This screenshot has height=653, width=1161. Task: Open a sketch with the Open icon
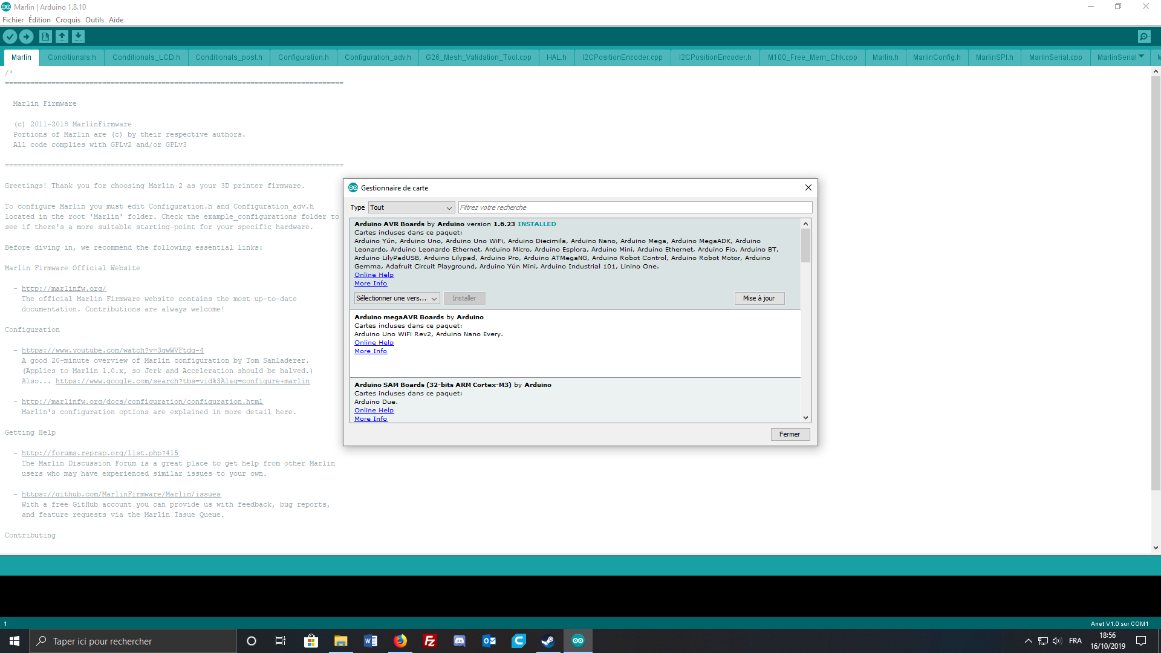coord(62,37)
